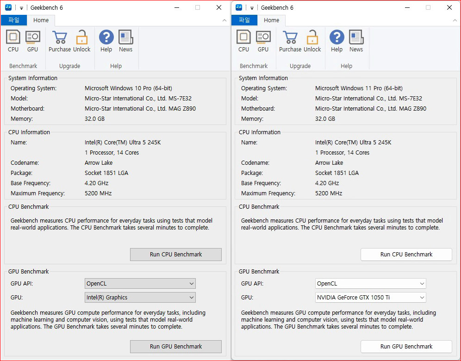The height and width of the screenshot is (361, 461).
Task: Minimize the right Geekbench 6 window
Action: (407, 8)
